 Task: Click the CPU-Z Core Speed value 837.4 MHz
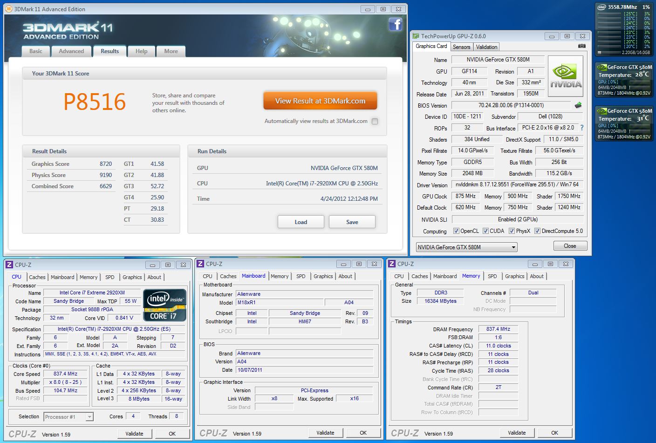[65, 374]
